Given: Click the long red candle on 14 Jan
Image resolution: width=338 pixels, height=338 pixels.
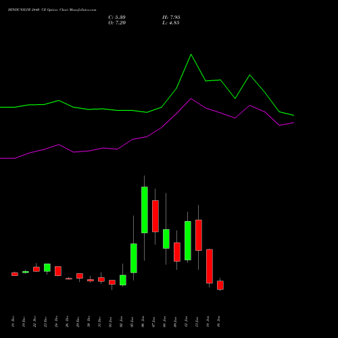Looking at the screenshot, I should [x=210, y=266].
